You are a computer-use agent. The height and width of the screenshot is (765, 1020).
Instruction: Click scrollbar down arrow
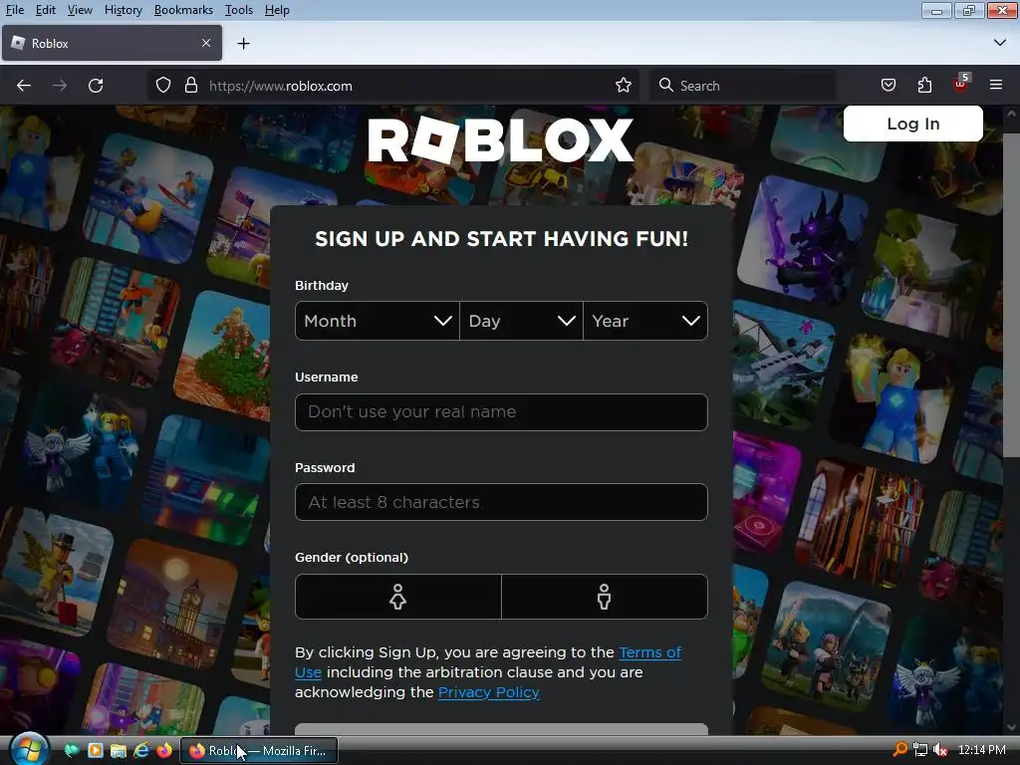[1011, 726]
